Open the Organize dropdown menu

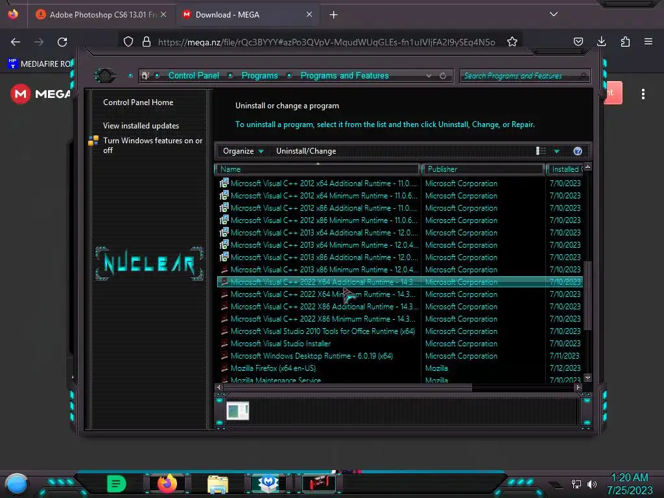pyautogui.click(x=243, y=151)
